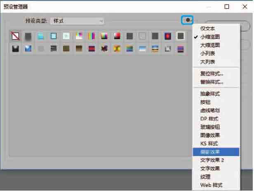Maximize the 预设管理器 dialog window
This screenshot has width=254, height=191.
(x=227, y=7)
